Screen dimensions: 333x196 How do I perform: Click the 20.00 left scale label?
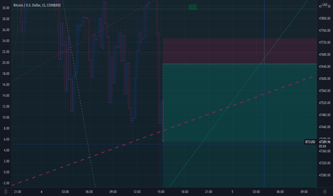[x=6, y=63]
